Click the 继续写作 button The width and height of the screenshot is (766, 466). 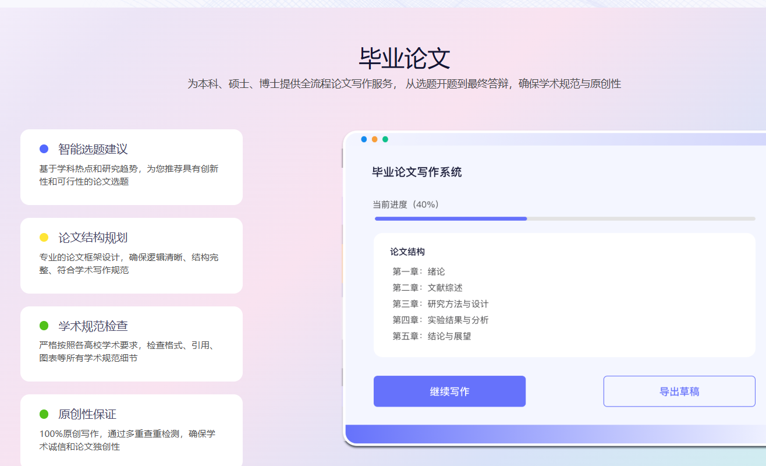coord(449,391)
